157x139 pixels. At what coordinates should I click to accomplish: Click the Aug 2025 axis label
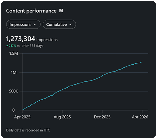click(x=62, y=117)
